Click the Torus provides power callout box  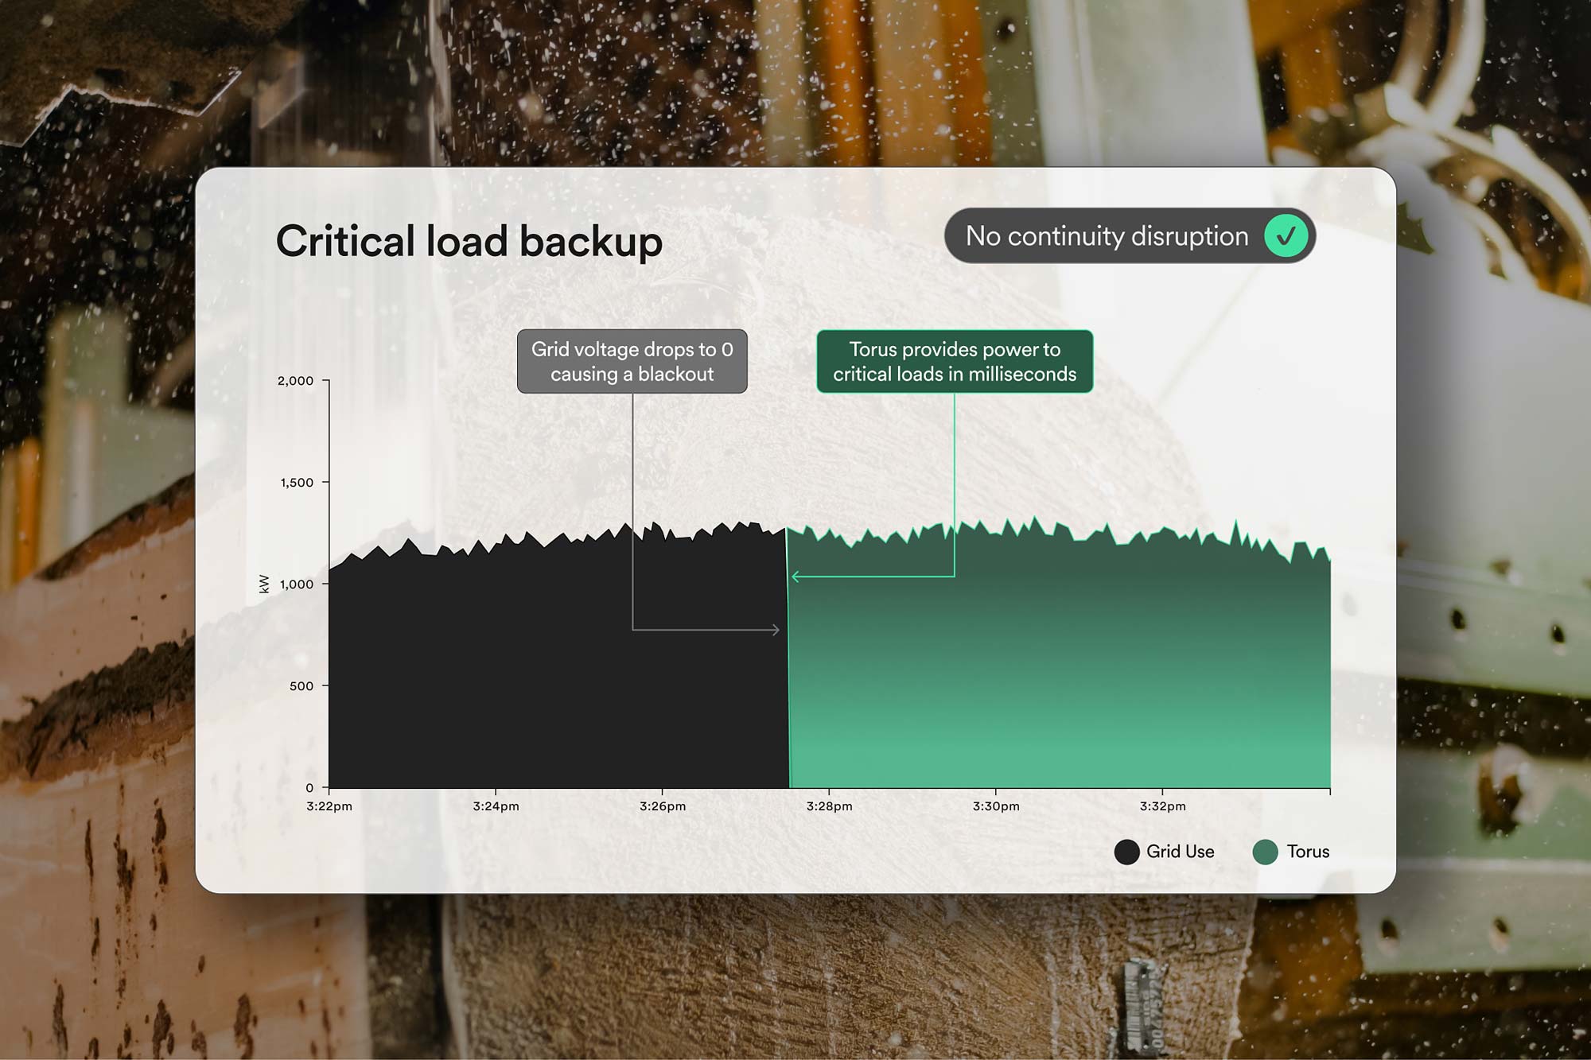coord(955,362)
